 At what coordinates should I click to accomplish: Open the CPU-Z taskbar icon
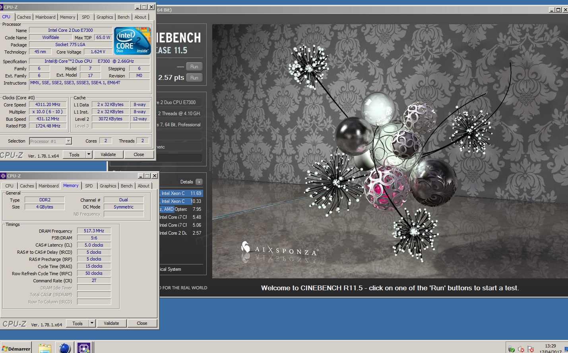coord(84,348)
